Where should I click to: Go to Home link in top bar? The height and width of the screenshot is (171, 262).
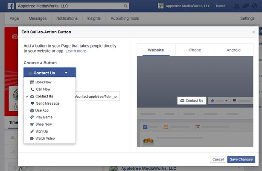[x=220, y=6]
